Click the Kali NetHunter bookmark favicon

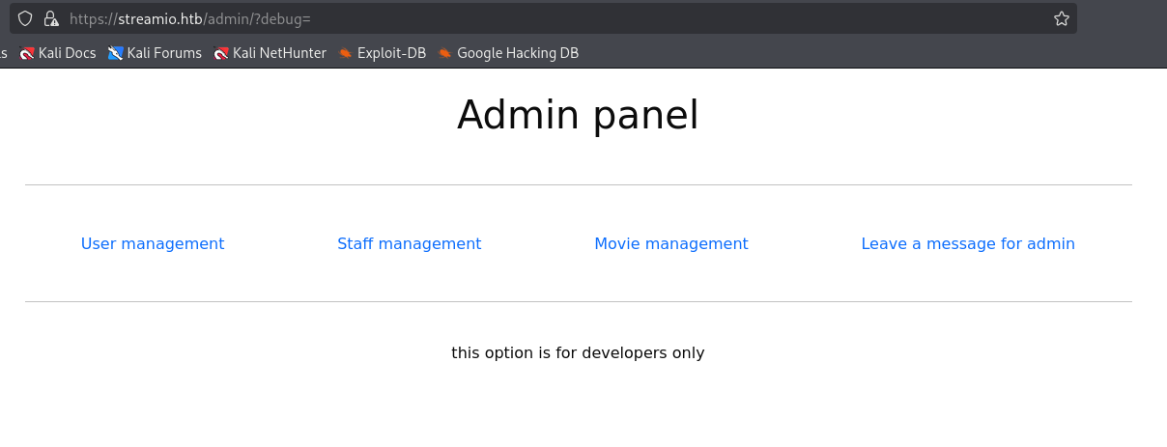[x=221, y=53]
